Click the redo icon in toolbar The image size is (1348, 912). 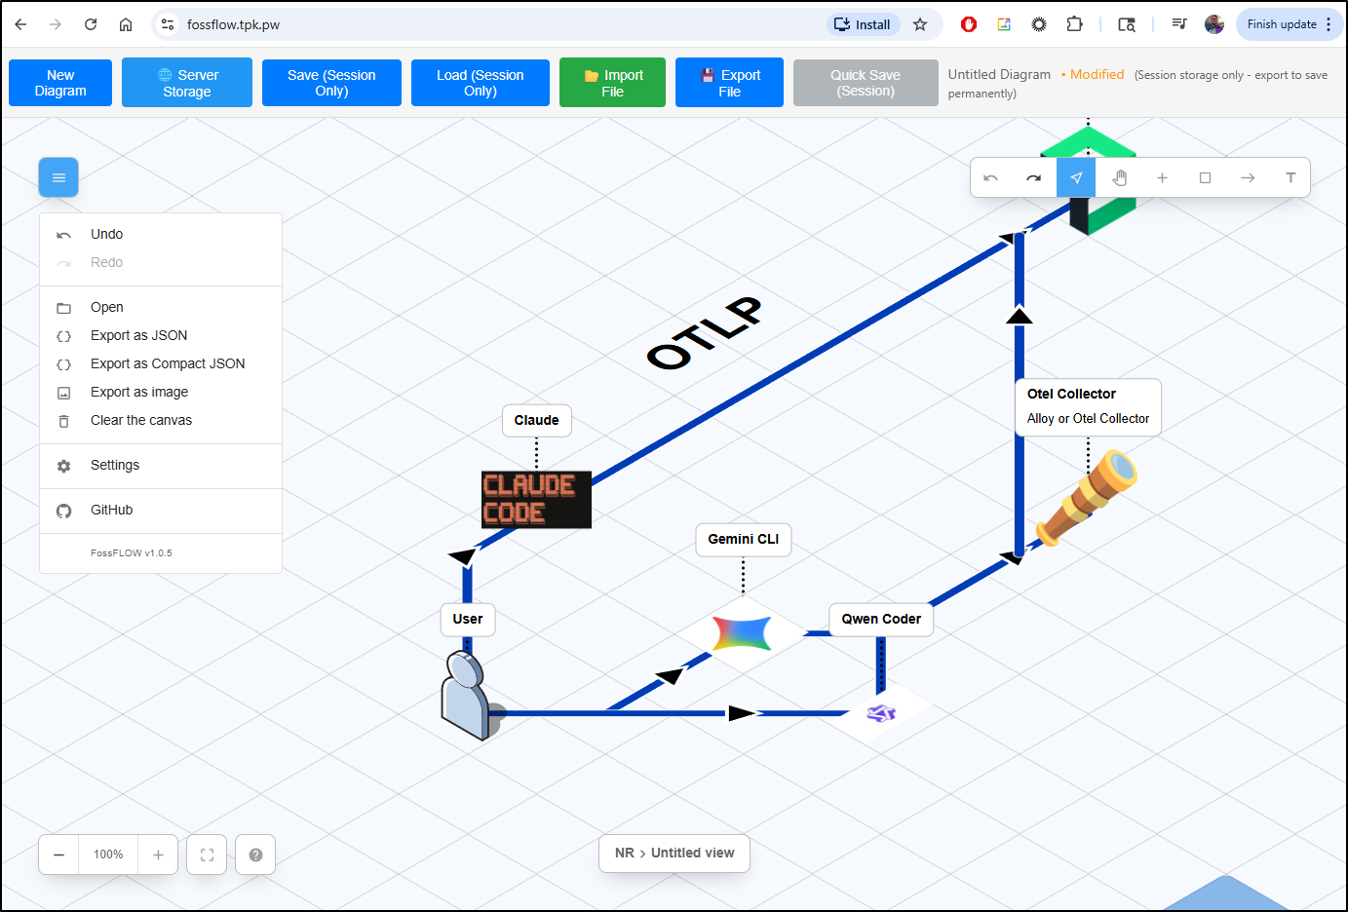pyautogui.click(x=1033, y=178)
